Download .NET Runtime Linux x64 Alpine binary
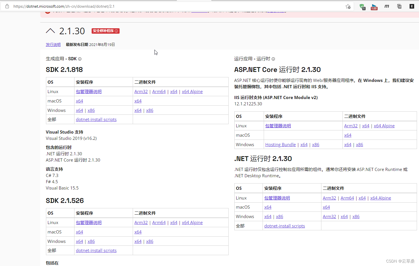The width and height of the screenshot is (419, 266). click(380, 198)
